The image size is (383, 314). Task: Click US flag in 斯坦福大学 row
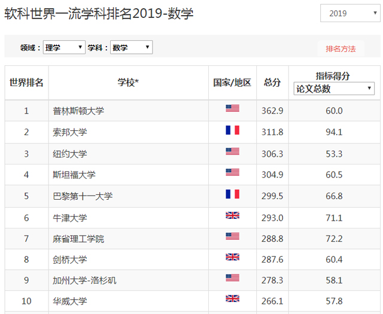click(x=233, y=172)
